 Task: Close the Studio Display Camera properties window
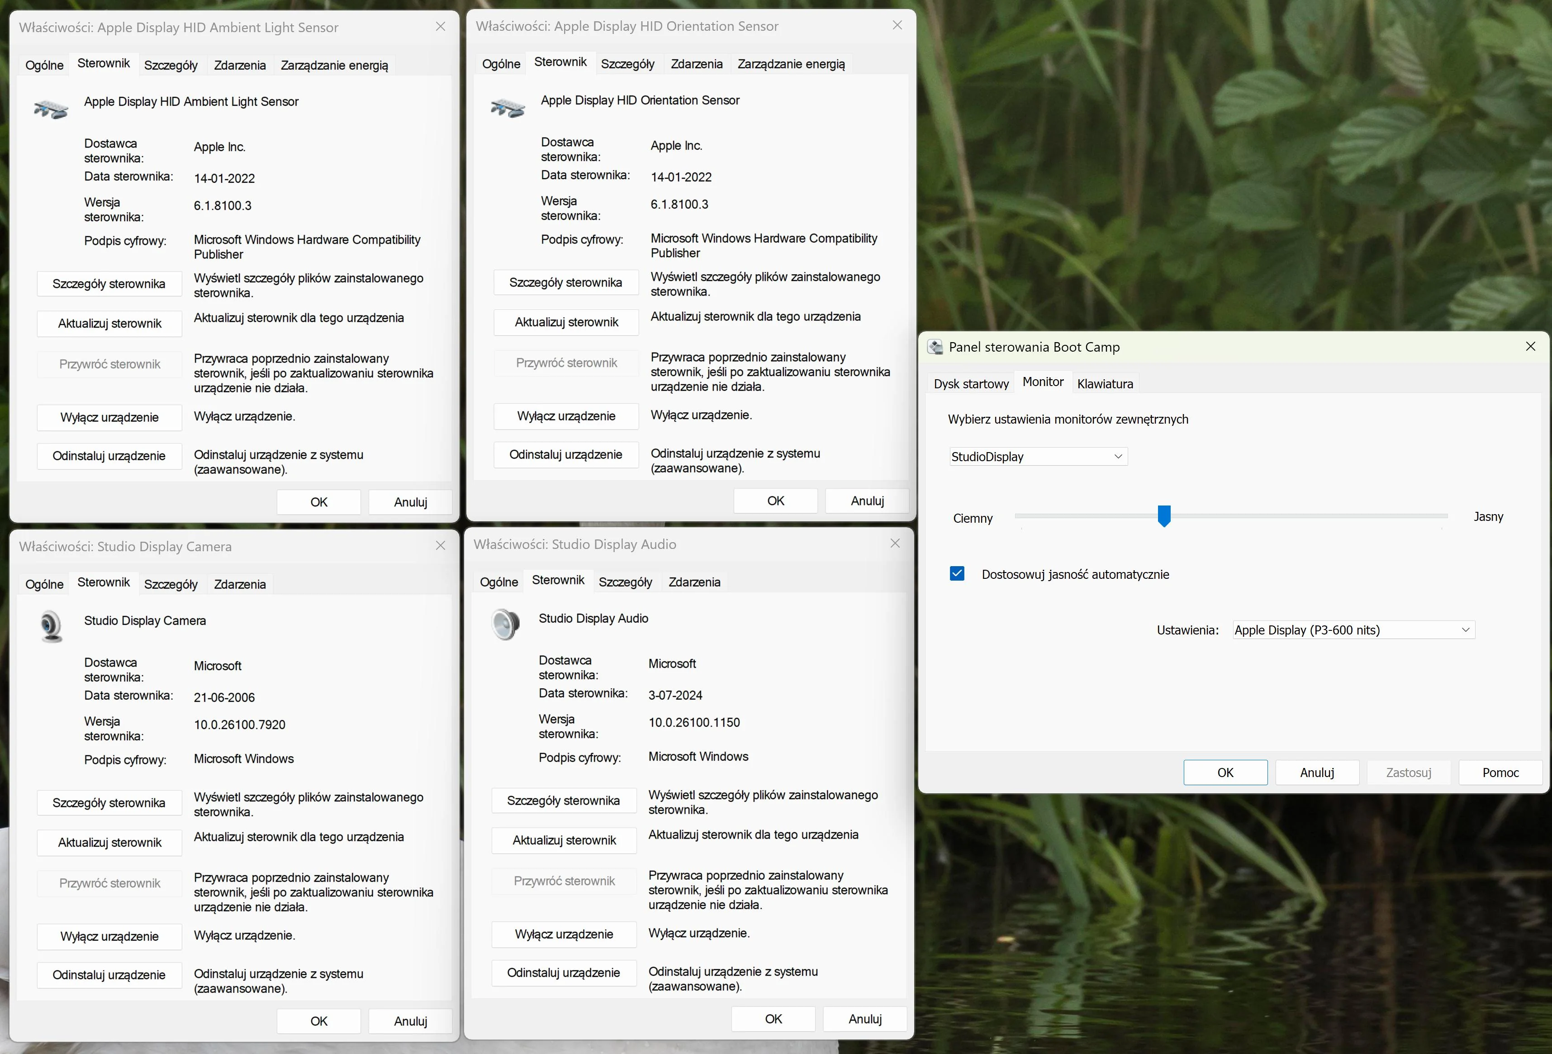click(440, 546)
